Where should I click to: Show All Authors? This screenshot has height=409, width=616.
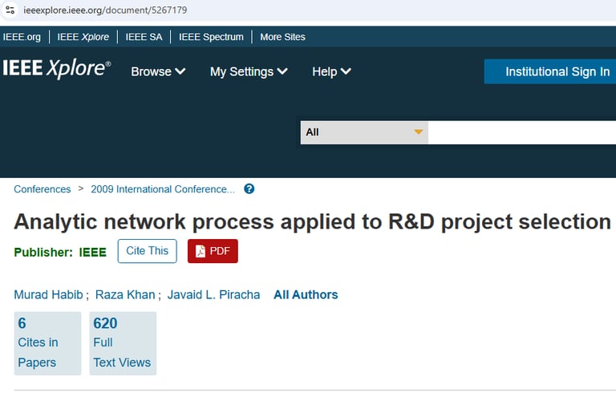coord(306,294)
